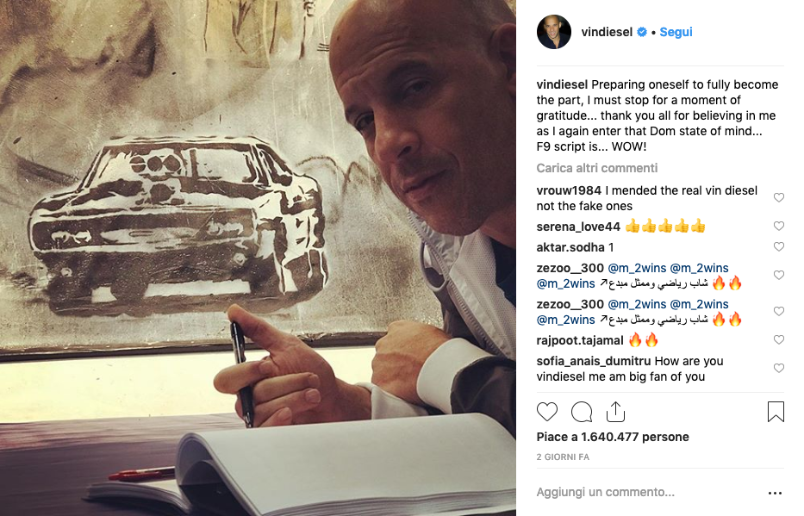Image resolution: width=804 pixels, height=516 pixels.
Task: Like the post with the heart icon
Action: pyautogui.click(x=546, y=412)
